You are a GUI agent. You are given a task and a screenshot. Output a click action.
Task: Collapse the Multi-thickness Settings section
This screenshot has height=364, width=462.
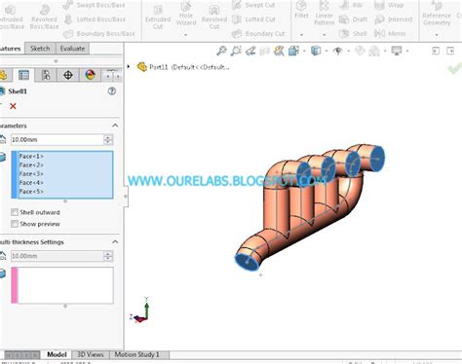pyautogui.click(x=115, y=242)
